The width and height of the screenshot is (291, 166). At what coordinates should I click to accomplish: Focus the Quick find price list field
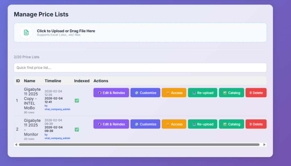click(140, 68)
